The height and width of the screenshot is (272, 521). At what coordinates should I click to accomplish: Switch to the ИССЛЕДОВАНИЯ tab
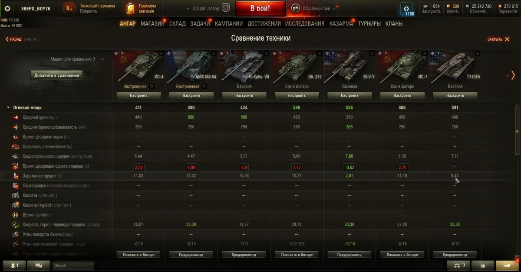pyautogui.click(x=305, y=24)
